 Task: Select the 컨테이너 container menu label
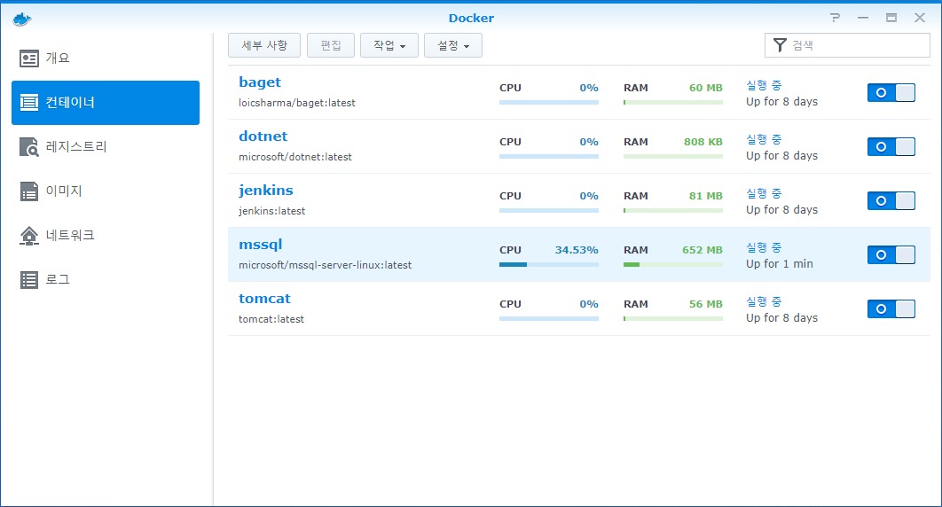click(x=70, y=103)
